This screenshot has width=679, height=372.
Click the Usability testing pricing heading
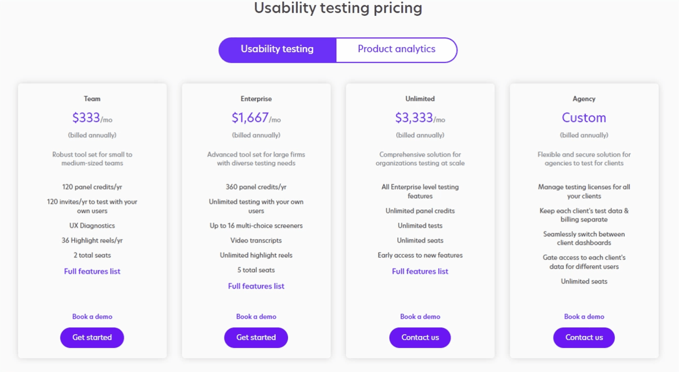tap(338, 8)
